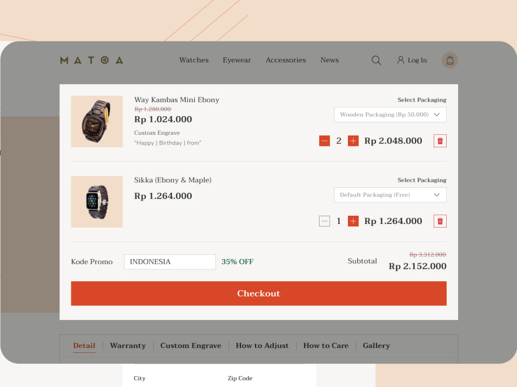Open the How to Care tab

[326, 346]
